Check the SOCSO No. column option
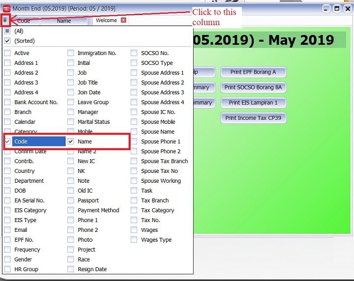 pos(134,53)
